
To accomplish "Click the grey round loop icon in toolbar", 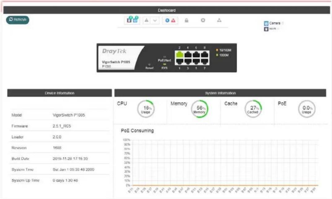I will click(x=203, y=20).
